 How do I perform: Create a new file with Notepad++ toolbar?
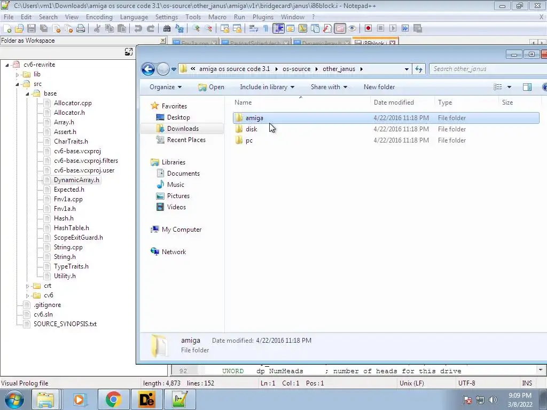click(7, 29)
